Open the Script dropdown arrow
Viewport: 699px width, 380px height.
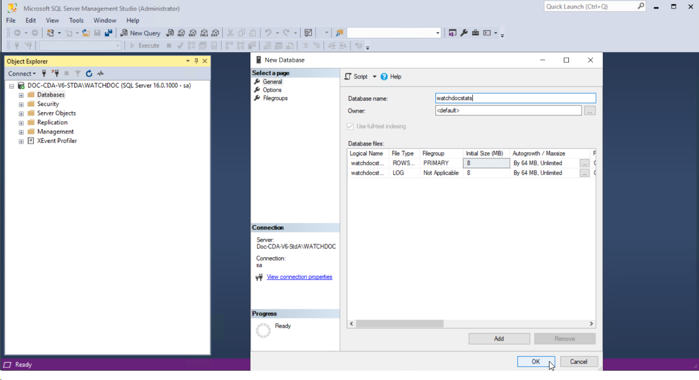coord(374,77)
